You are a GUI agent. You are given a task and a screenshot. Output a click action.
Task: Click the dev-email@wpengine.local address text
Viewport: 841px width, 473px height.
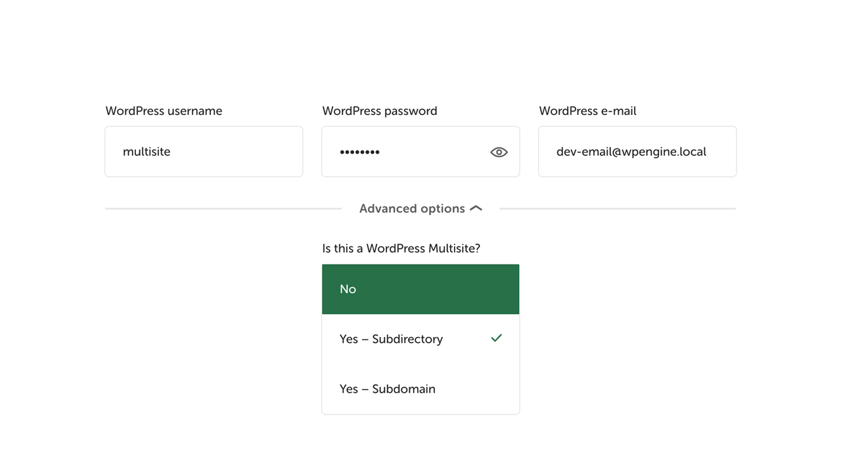coord(631,152)
